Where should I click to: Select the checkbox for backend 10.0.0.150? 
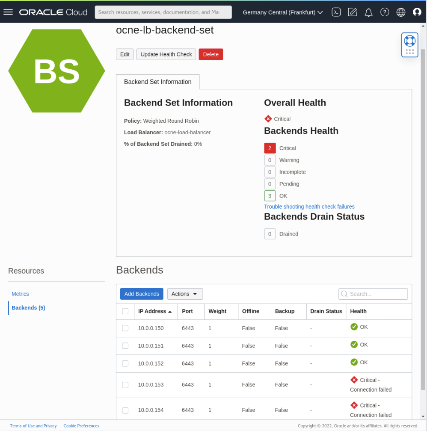pos(125,328)
